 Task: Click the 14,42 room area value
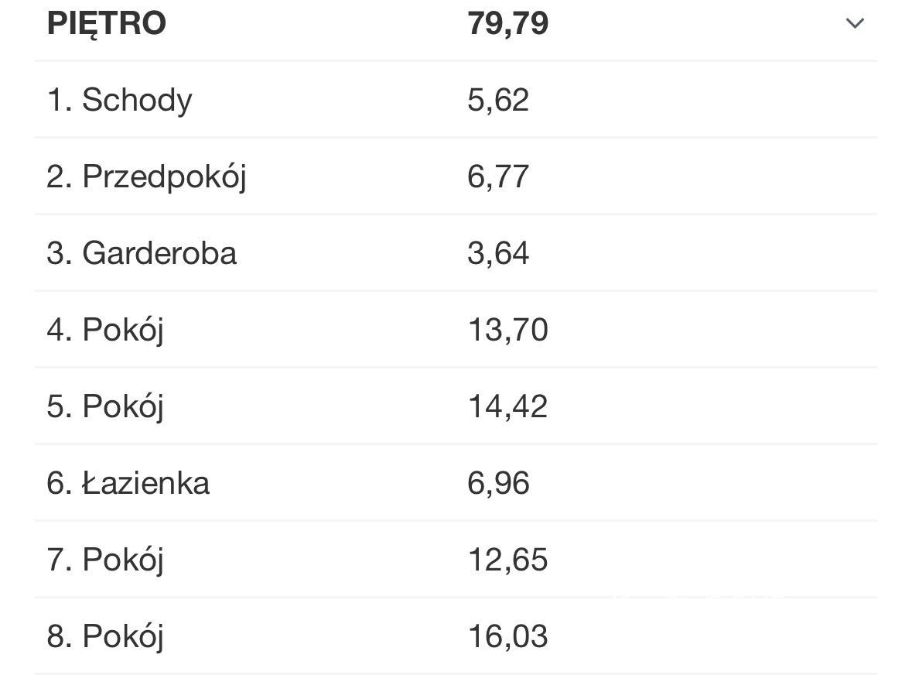click(508, 407)
